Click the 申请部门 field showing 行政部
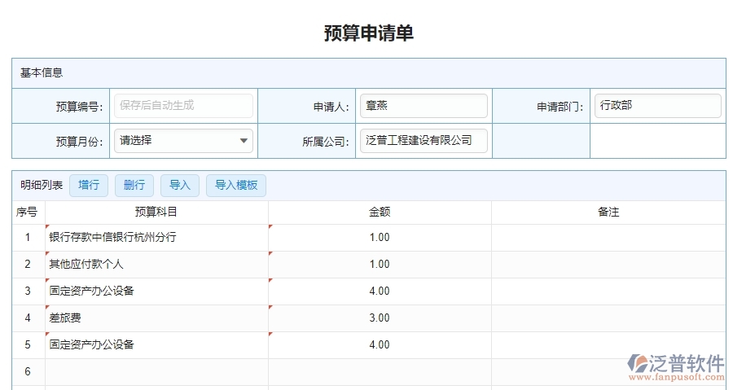Screen dimensions: 733x390 (657, 106)
